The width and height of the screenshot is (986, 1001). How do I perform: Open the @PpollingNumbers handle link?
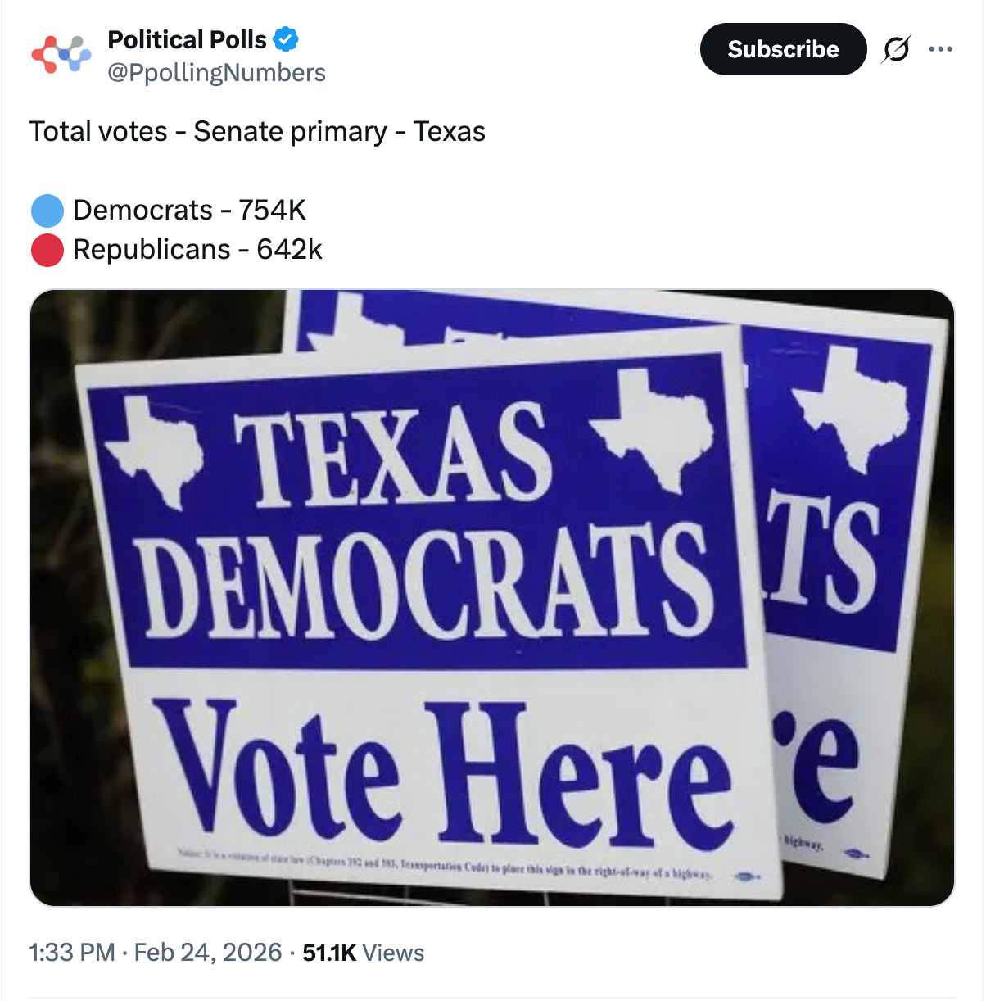point(216,73)
